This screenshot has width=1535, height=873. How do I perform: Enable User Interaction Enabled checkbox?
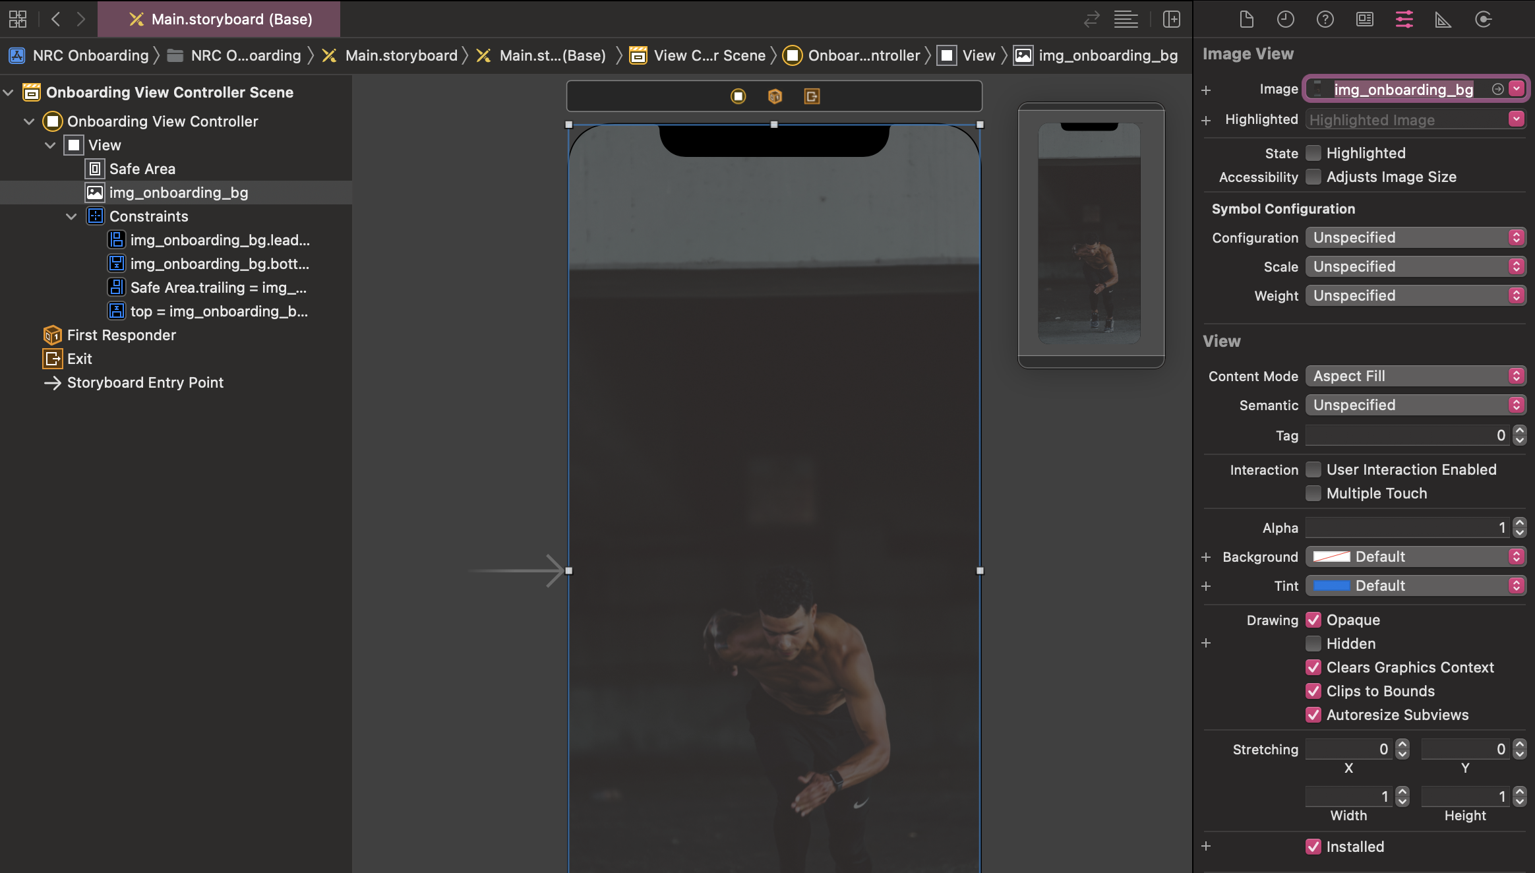click(x=1313, y=469)
